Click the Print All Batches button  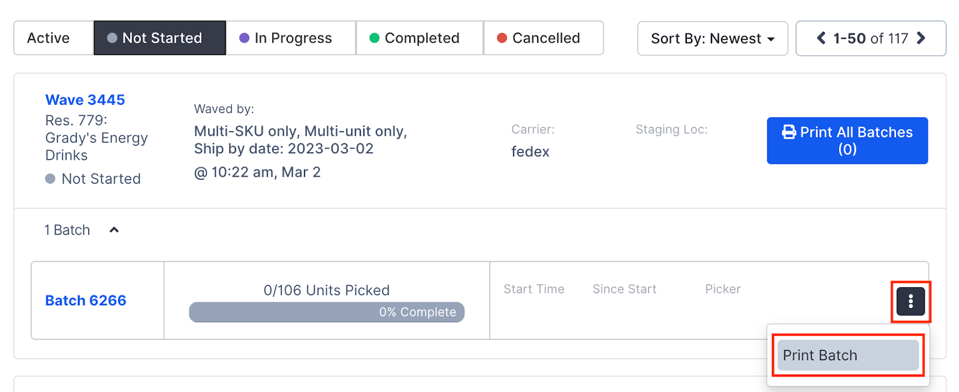coord(847,140)
